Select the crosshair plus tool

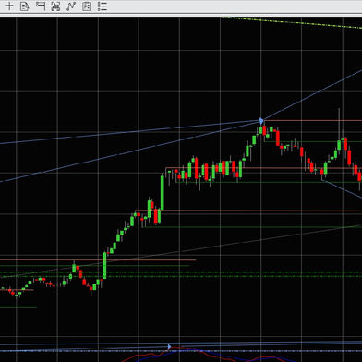click(9, 6)
